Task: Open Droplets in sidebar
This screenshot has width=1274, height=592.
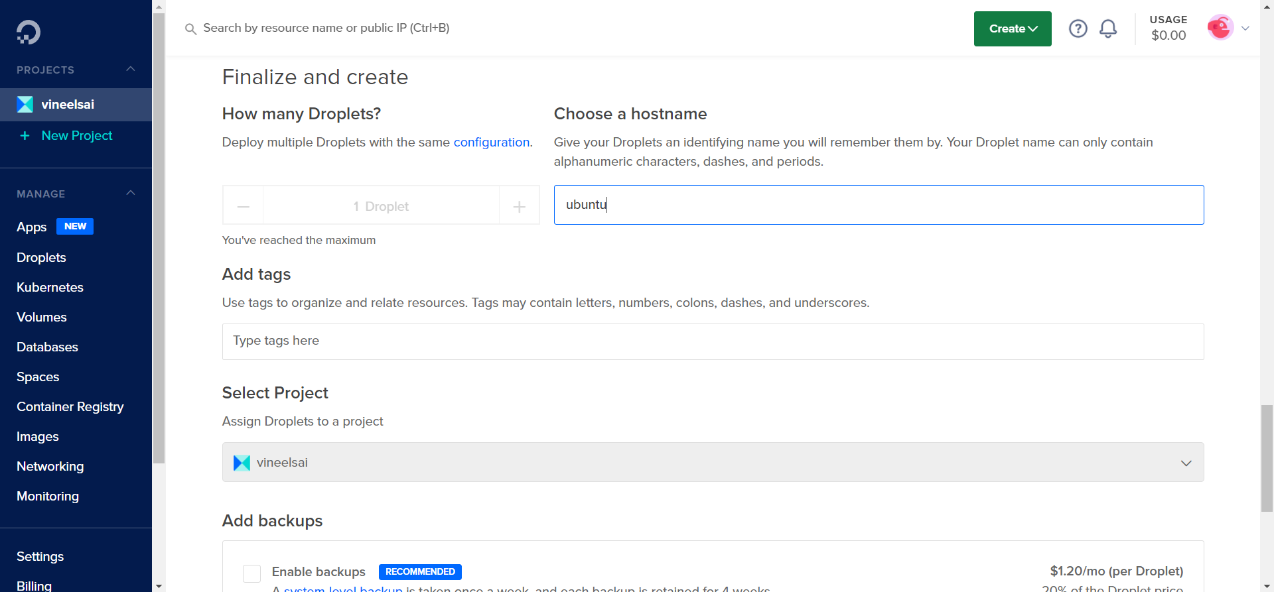Action: (x=41, y=257)
